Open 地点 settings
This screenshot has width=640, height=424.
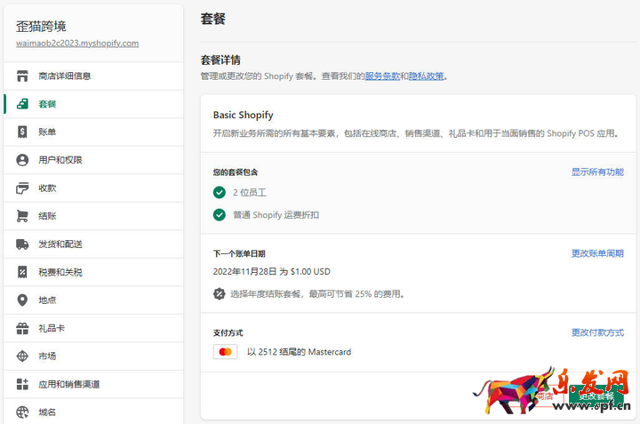point(93,300)
